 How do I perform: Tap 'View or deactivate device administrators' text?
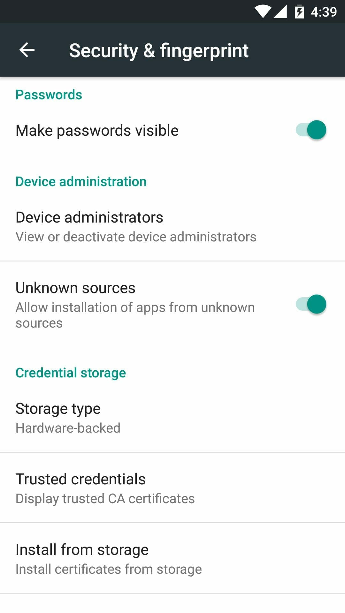tap(136, 237)
